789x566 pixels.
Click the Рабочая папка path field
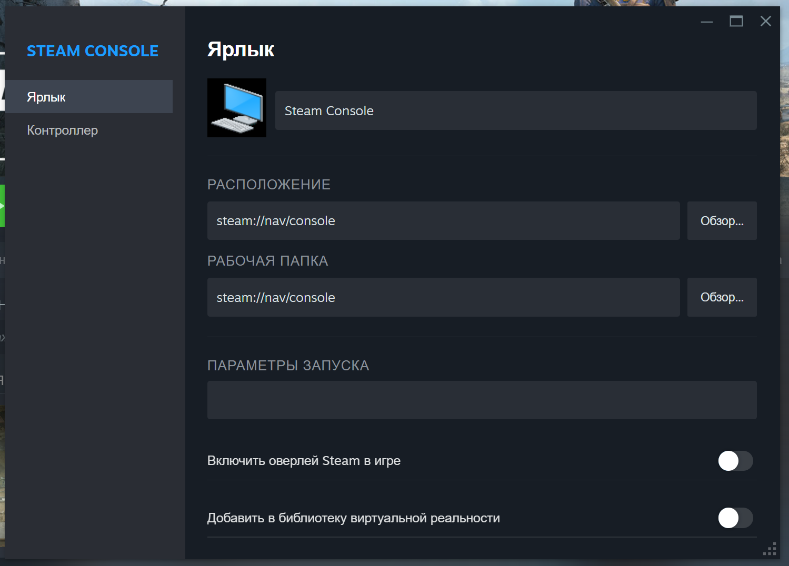pos(444,297)
